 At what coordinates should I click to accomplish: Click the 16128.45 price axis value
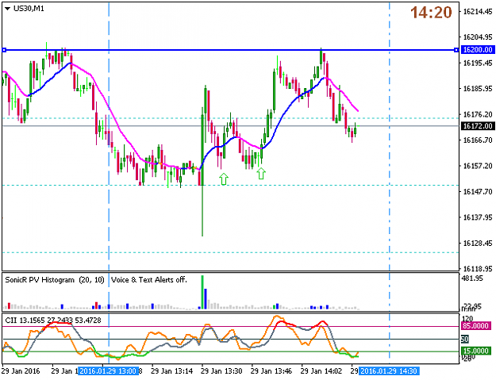point(478,243)
